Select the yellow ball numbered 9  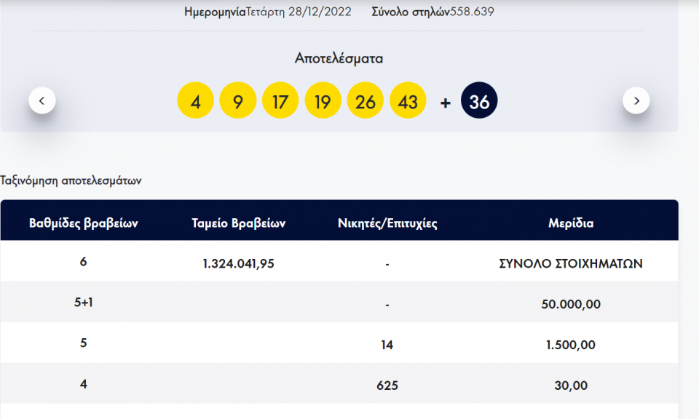tap(237, 101)
